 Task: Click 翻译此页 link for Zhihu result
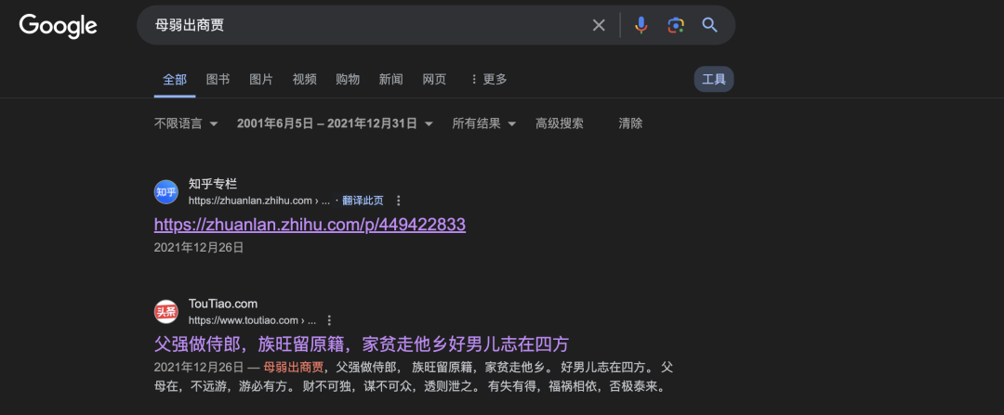[363, 201]
